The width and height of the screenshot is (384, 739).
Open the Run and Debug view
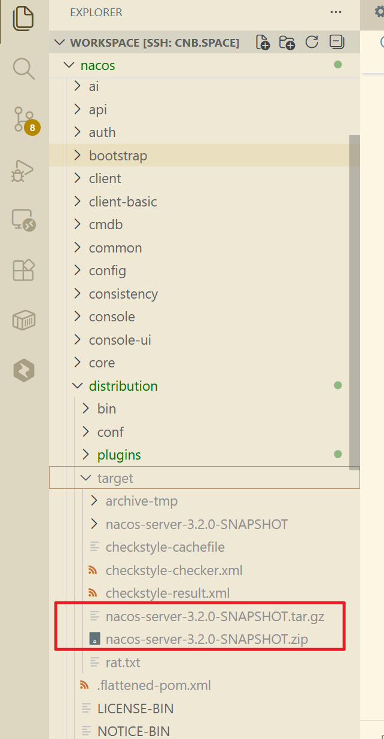click(23, 171)
